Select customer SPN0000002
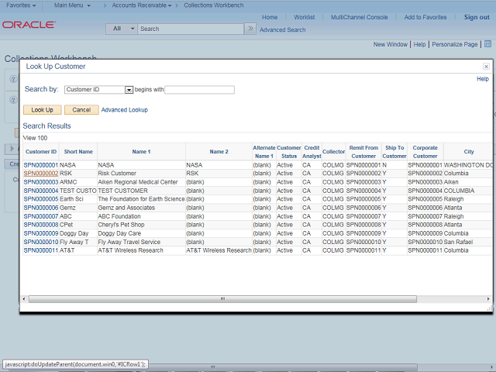The height and width of the screenshot is (372, 496). (41, 174)
